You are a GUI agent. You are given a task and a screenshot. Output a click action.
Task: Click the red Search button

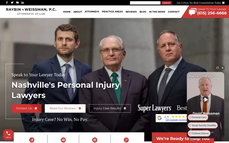167,3
